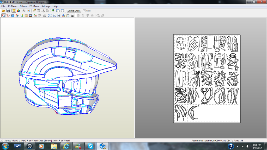The height and width of the screenshot is (150, 267).
Task: Click the unfolded pattern sheet in the 2D view
Action: point(207,79)
